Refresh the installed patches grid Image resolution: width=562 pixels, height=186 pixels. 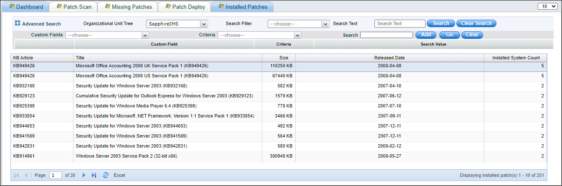click(106, 175)
